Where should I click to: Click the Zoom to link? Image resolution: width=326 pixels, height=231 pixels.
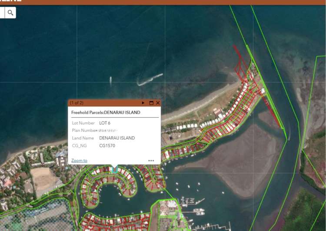79,161
